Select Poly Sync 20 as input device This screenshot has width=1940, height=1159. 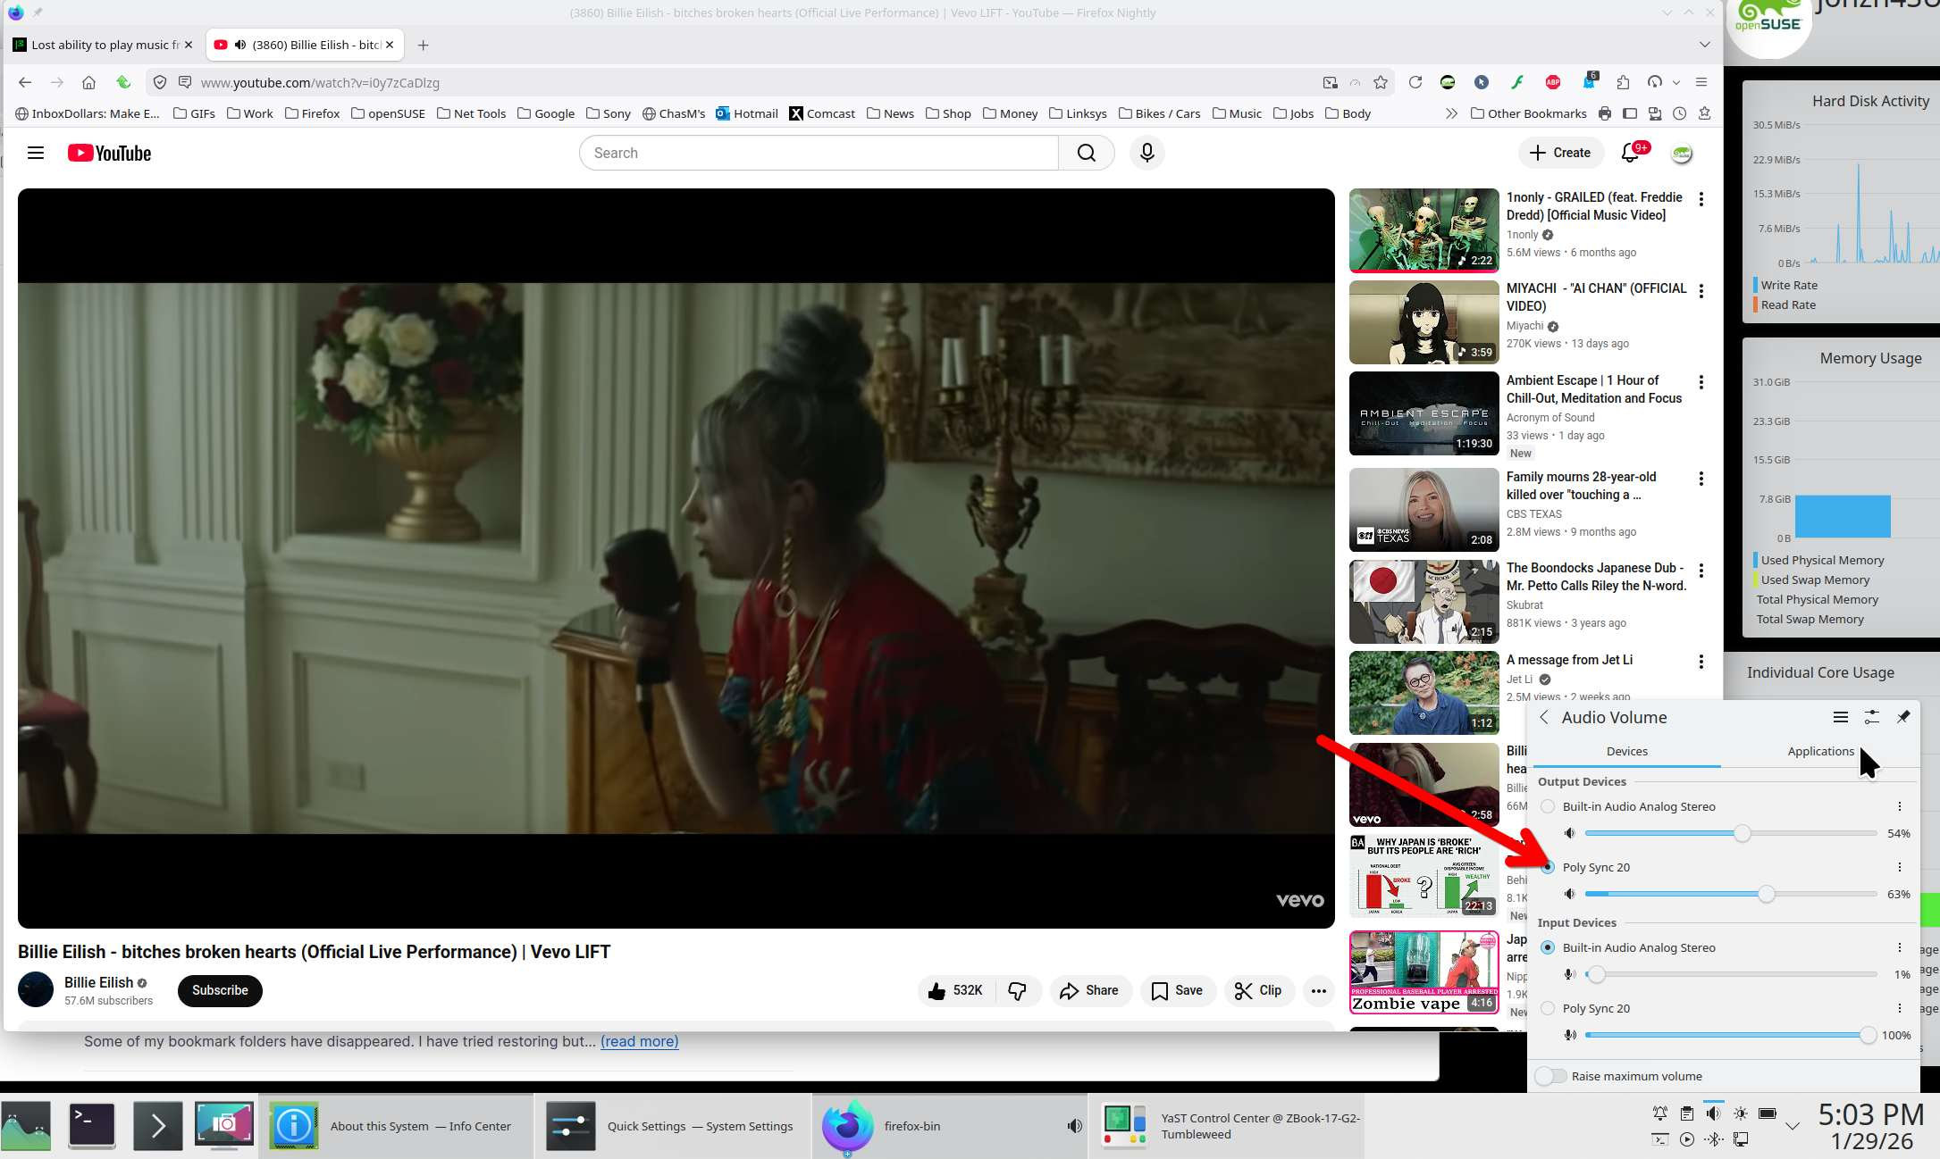coord(1548,1008)
